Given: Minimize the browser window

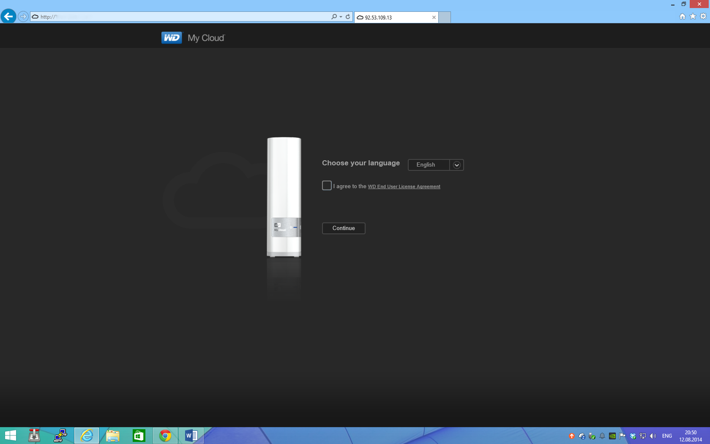Looking at the screenshot, I should click(672, 4).
